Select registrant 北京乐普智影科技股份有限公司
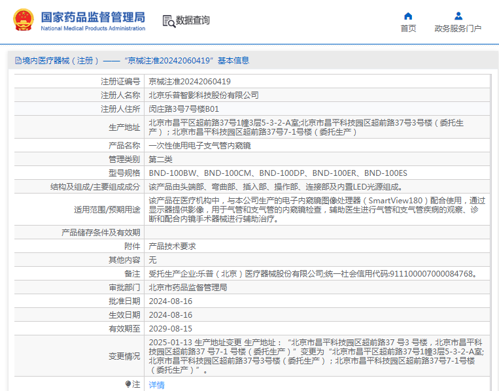 click(203, 95)
